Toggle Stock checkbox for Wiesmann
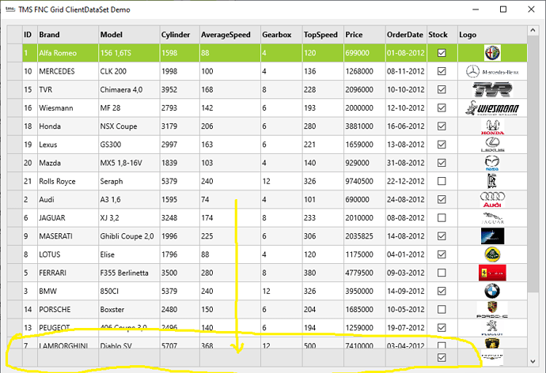The image size is (546, 373). pos(442,107)
